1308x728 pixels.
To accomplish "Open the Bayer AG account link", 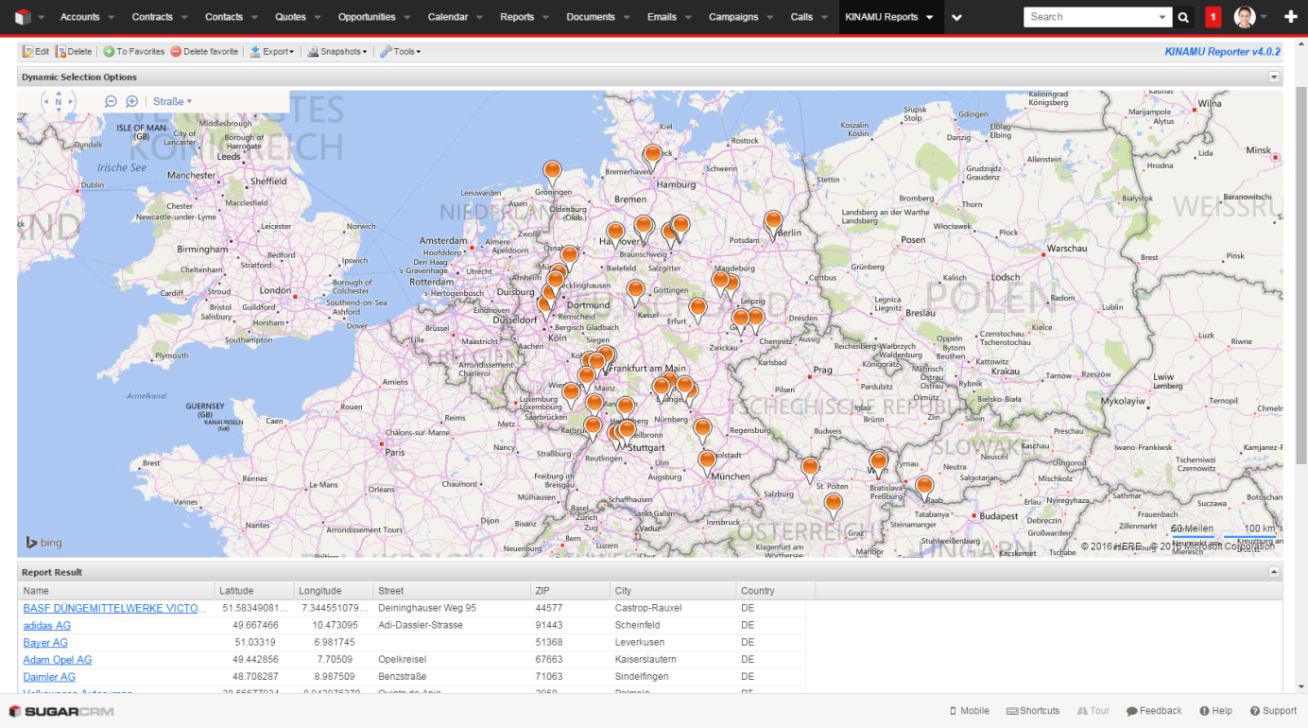I will [x=45, y=642].
